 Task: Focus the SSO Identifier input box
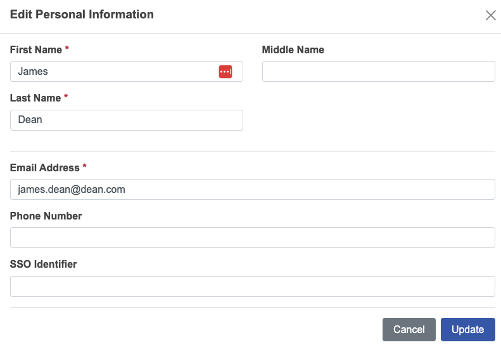[252, 286]
